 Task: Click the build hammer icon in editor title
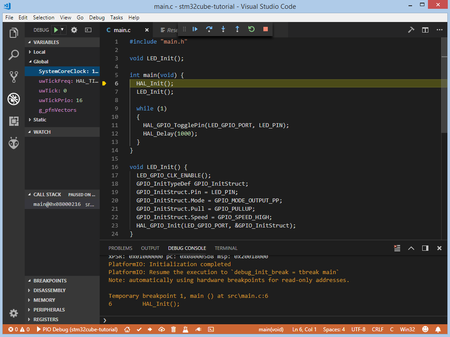411,30
